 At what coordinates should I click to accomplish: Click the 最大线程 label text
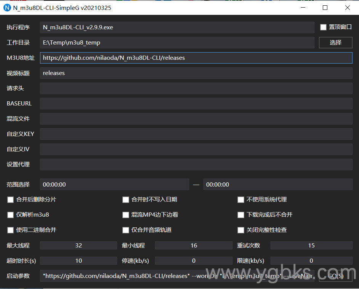(x=18, y=246)
